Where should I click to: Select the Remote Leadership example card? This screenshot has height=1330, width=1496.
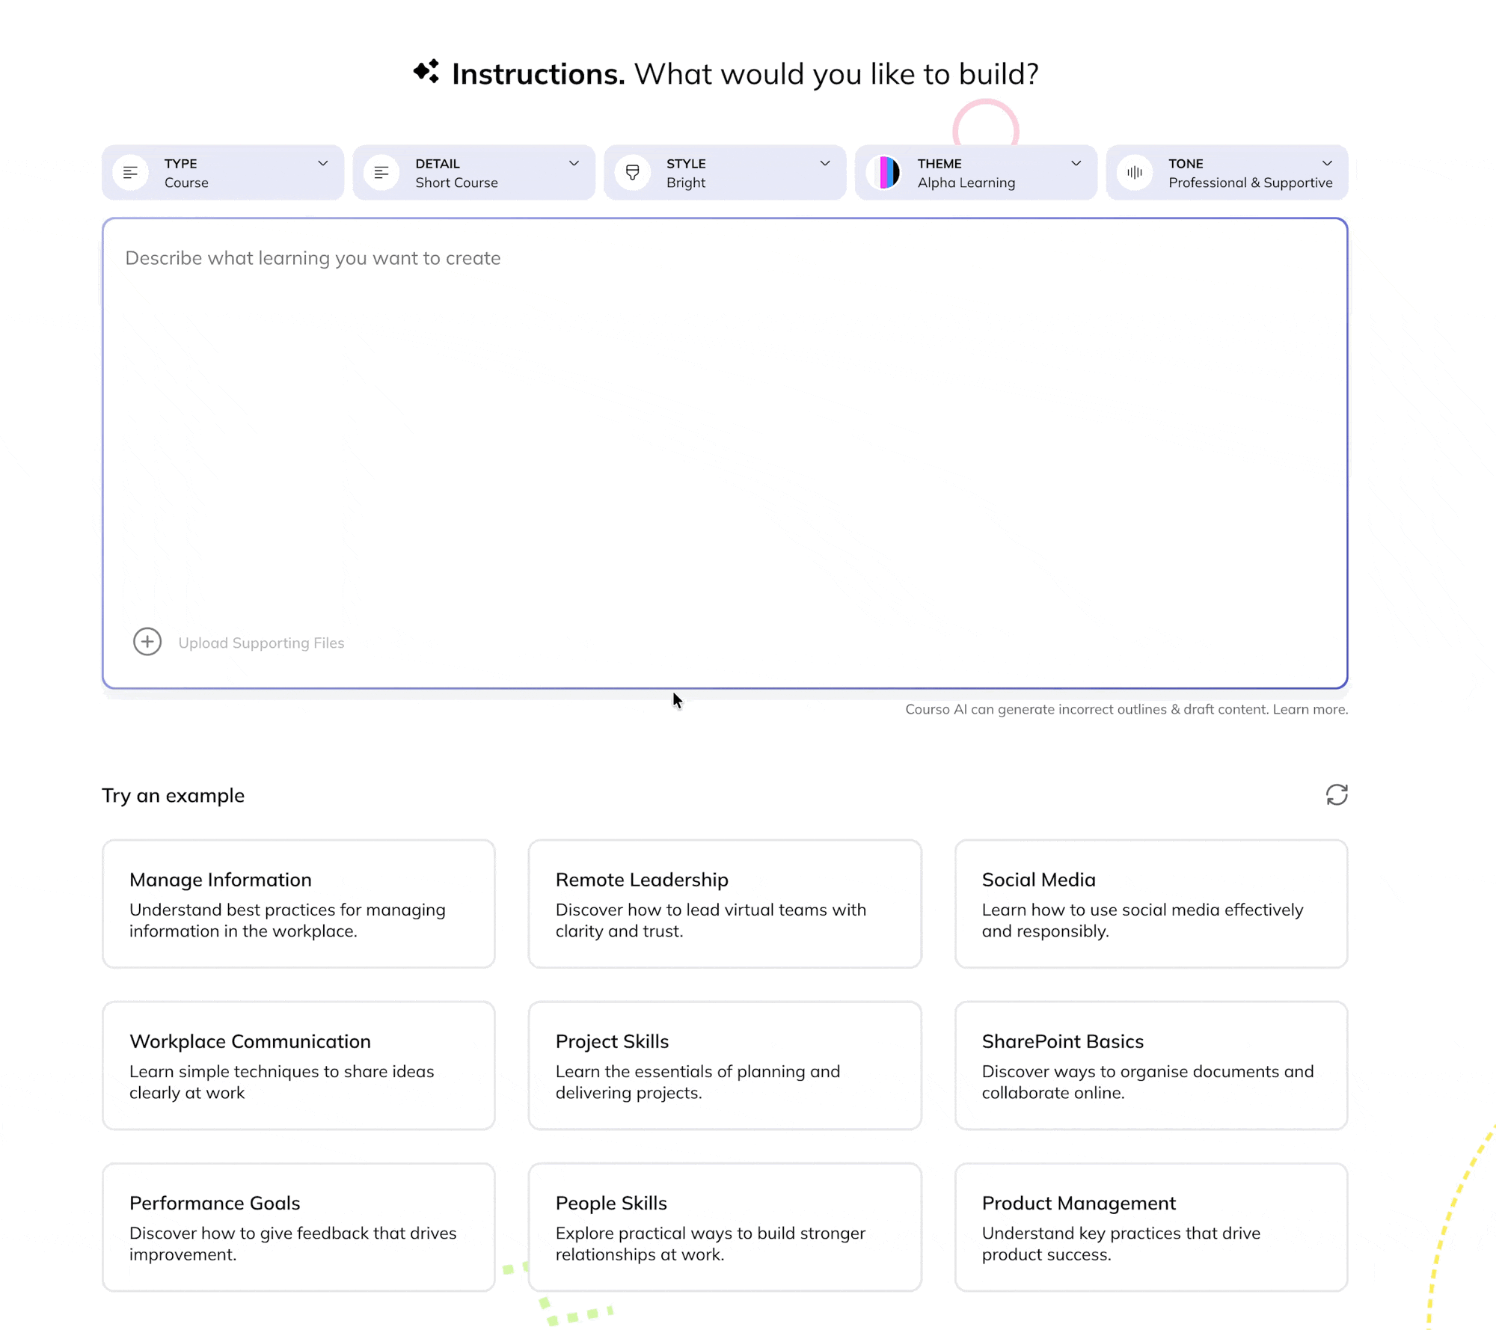point(724,904)
